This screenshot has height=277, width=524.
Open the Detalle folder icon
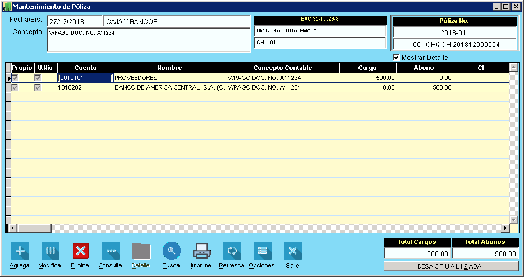point(140,251)
